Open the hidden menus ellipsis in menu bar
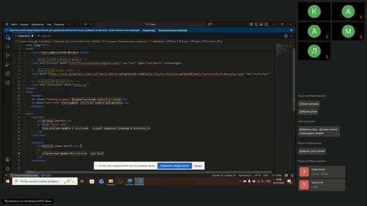 [69, 24]
